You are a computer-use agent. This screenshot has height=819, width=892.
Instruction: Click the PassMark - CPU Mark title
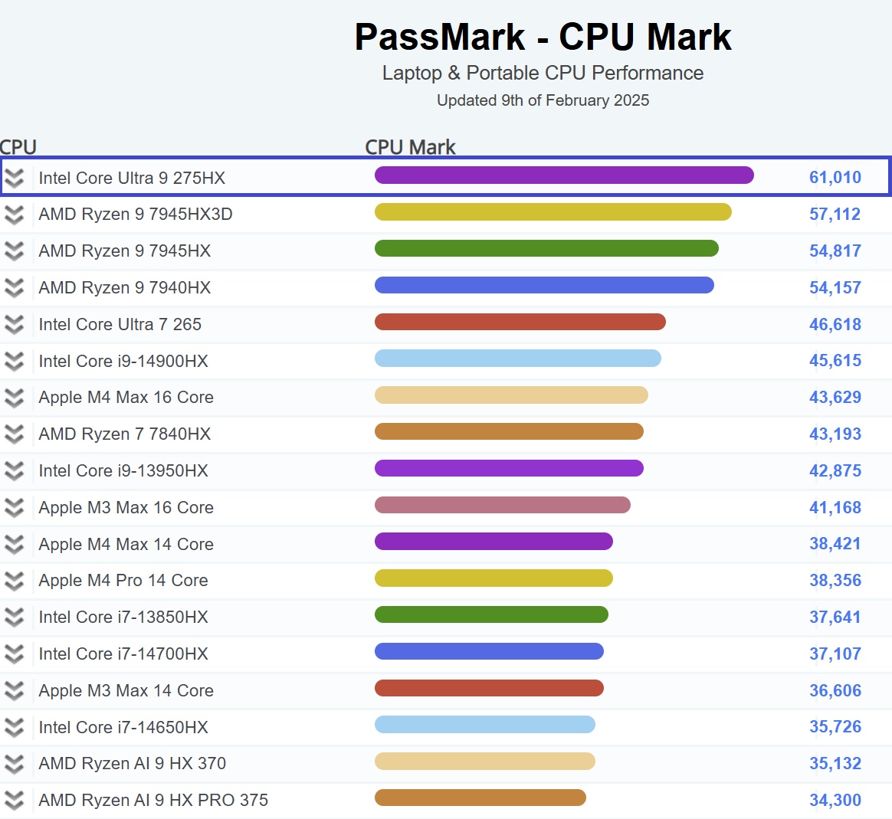click(543, 36)
